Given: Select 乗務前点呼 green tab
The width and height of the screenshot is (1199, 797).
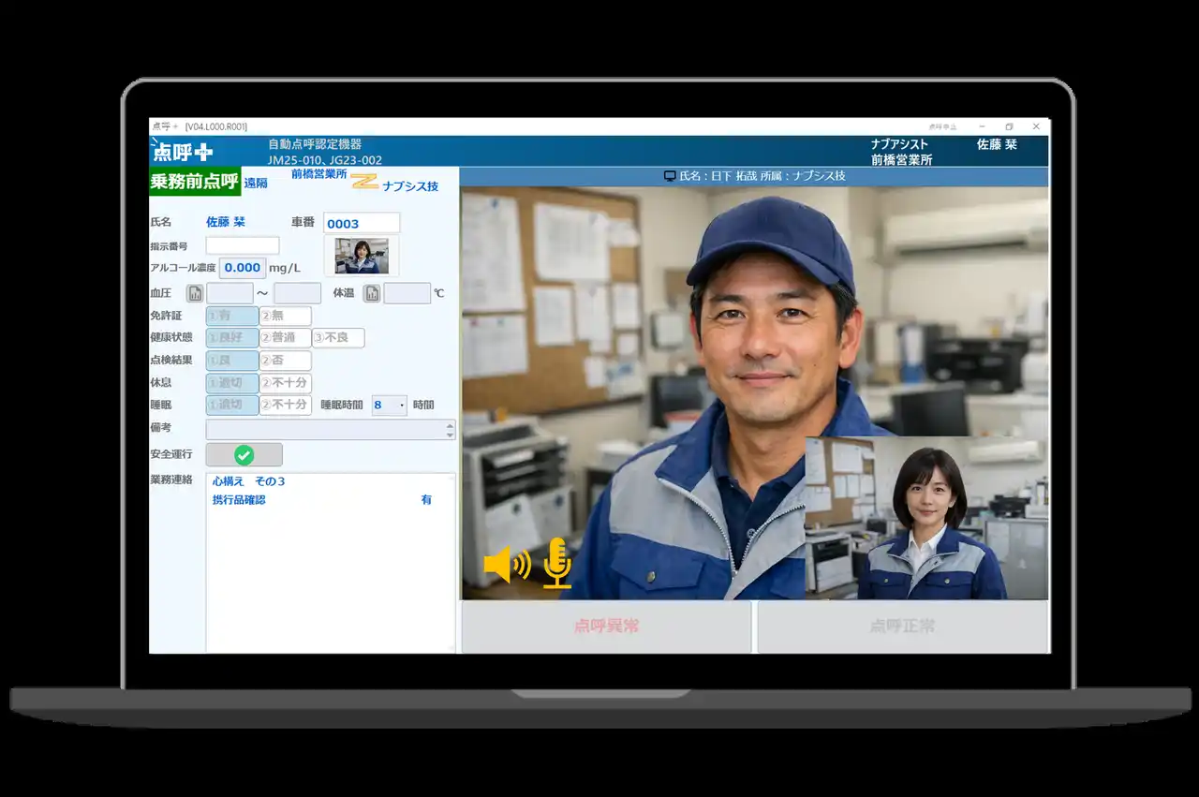Looking at the screenshot, I should [x=195, y=182].
